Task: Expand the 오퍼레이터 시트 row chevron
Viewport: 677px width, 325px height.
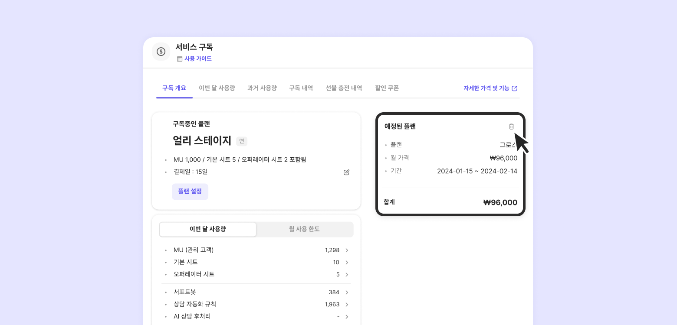Action: 347,275
